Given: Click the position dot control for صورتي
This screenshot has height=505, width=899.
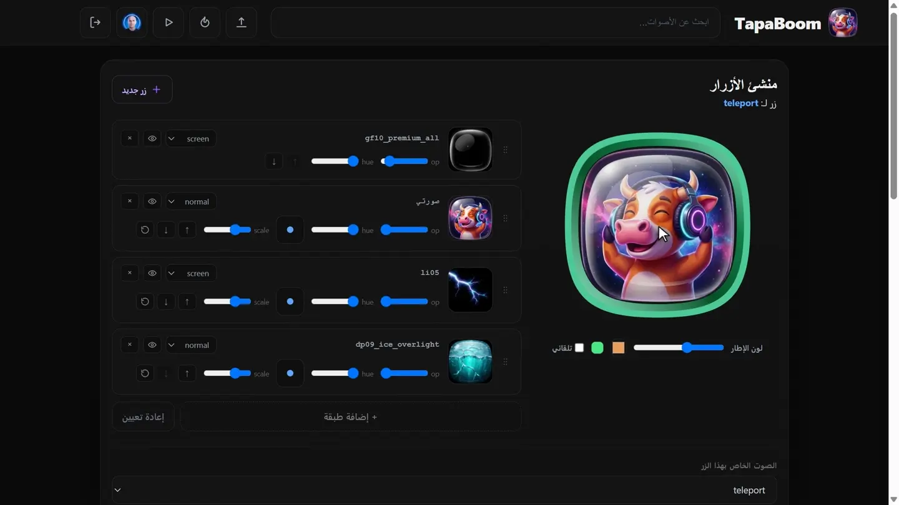Looking at the screenshot, I should tap(290, 230).
